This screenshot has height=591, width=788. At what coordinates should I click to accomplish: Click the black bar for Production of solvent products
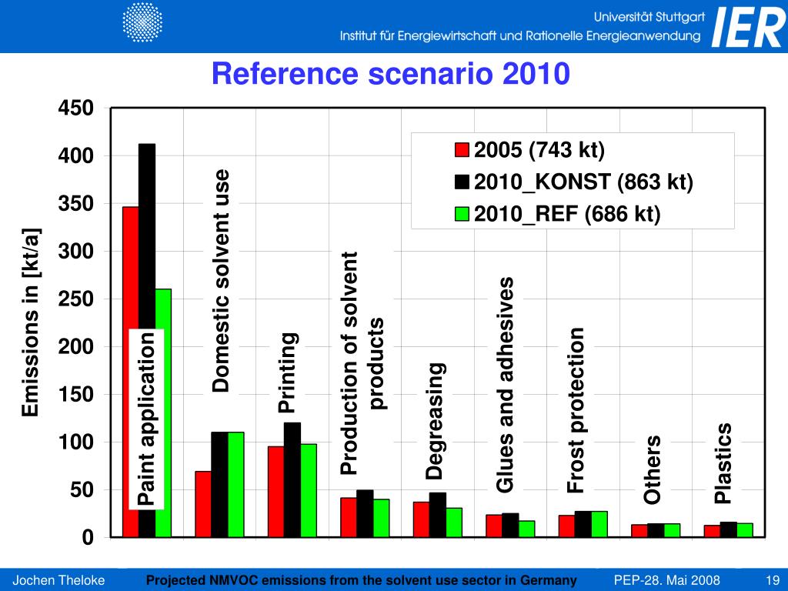coord(365,513)
